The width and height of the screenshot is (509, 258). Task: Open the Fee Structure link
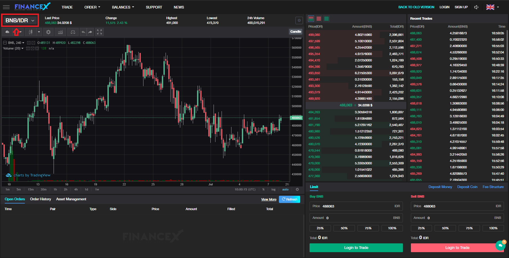[x=493, y=187]
